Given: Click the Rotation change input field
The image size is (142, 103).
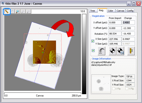Looking at the screenshot, I should (128, 34).
